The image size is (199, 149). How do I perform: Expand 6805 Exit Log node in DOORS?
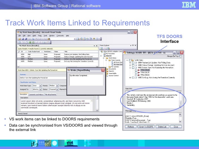click(x=130, y=78)
